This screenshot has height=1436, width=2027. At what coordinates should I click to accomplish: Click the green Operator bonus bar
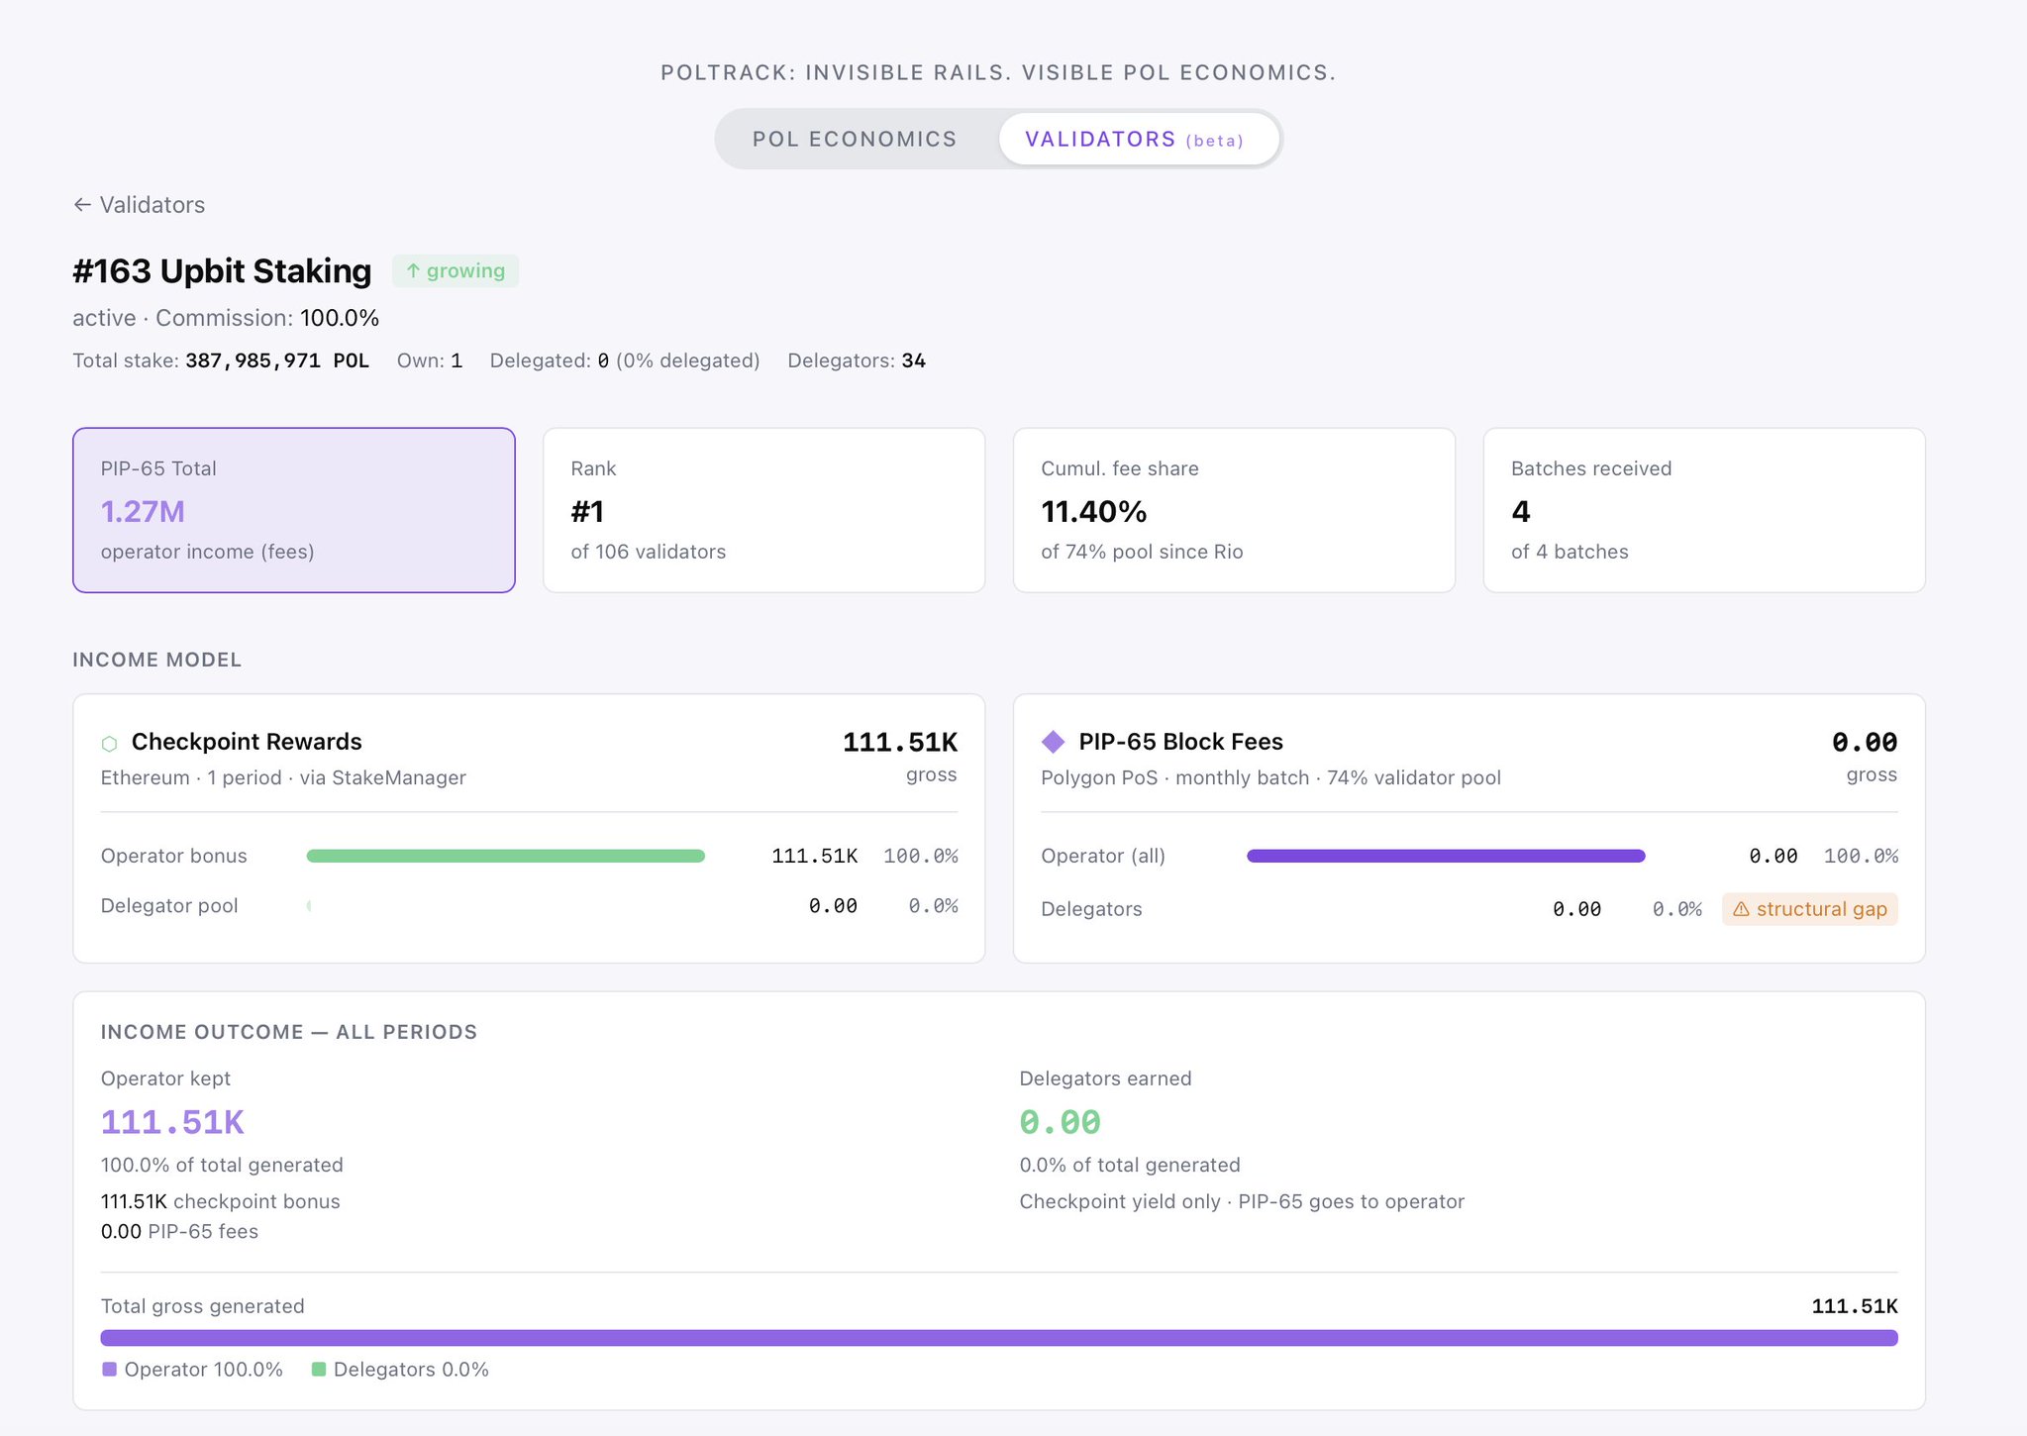pyautogui.click(x=505, y=856)
